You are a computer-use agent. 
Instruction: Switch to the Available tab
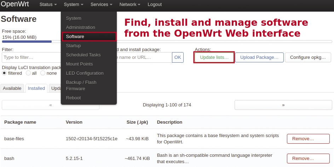click(x=12, y=88)
